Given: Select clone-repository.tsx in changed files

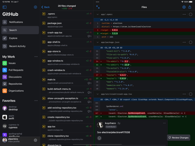Looking at the screenshot, I should 67,138.
